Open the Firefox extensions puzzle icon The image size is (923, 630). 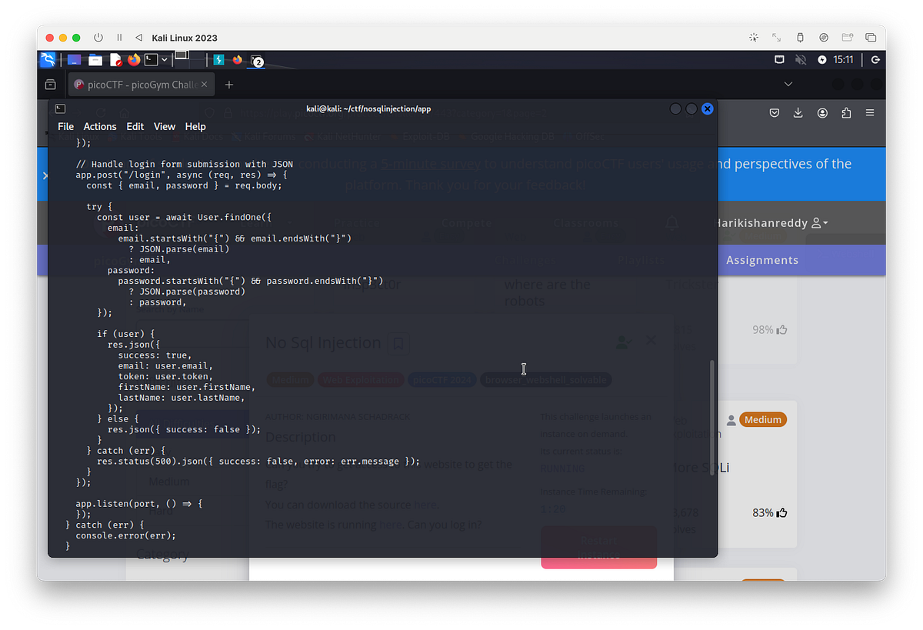point(846,112)
